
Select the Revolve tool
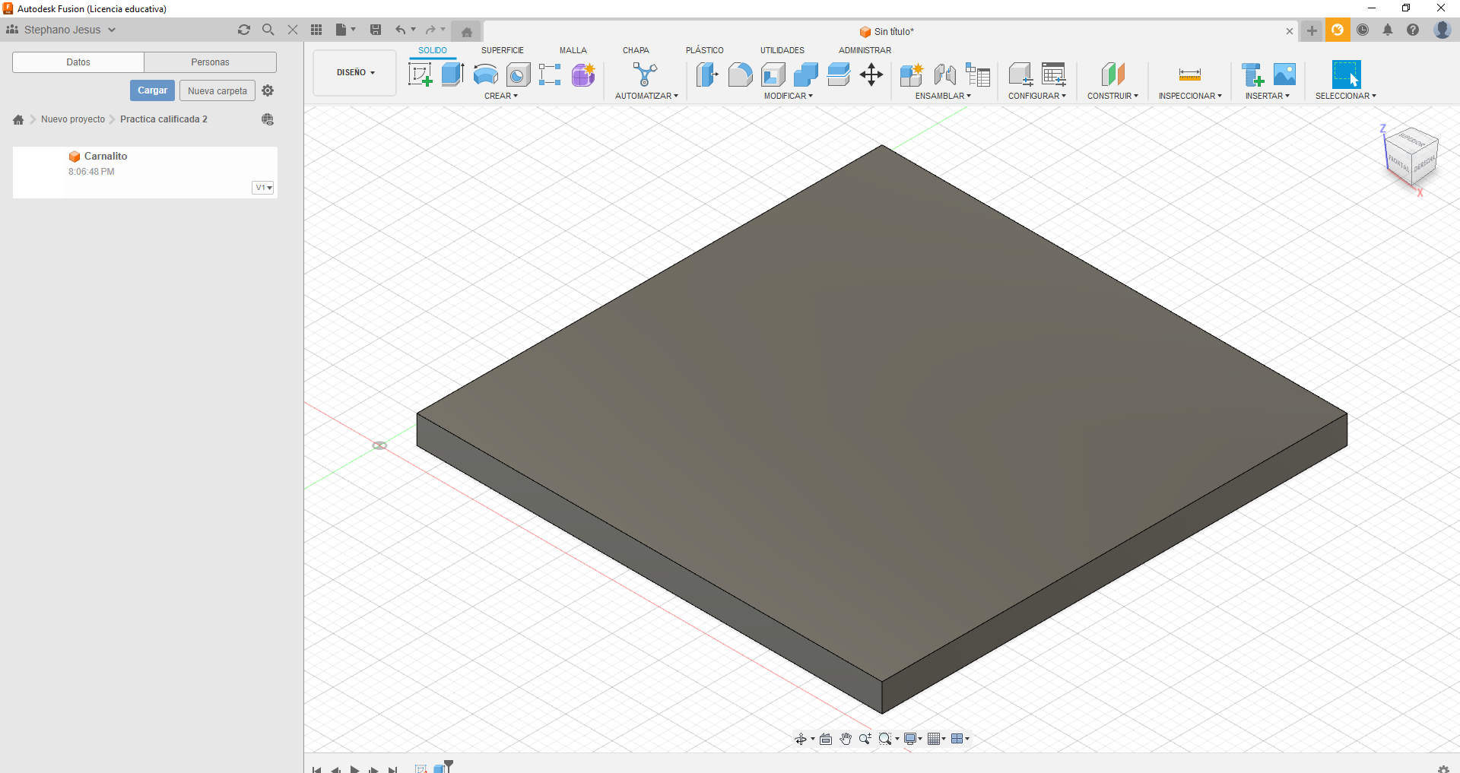pos(486,74)
